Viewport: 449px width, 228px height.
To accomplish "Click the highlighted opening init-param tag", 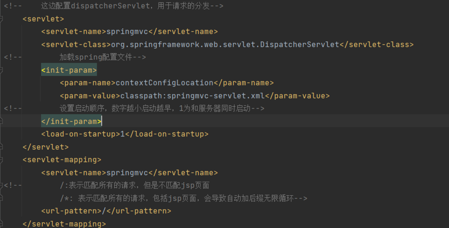I will point(69,70).
